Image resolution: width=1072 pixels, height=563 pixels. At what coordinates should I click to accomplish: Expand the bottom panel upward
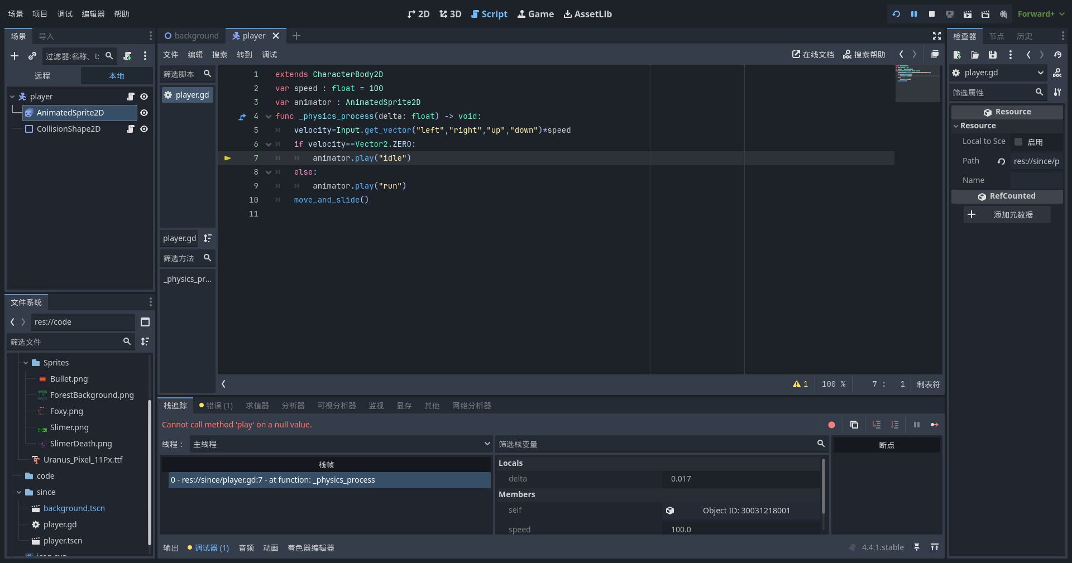click(x=935, y=547)
